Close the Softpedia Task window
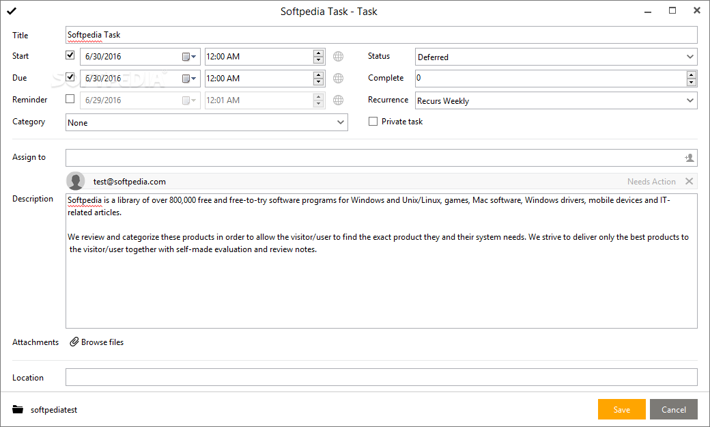Screen dimensions: 710x427 coord(697,10)
